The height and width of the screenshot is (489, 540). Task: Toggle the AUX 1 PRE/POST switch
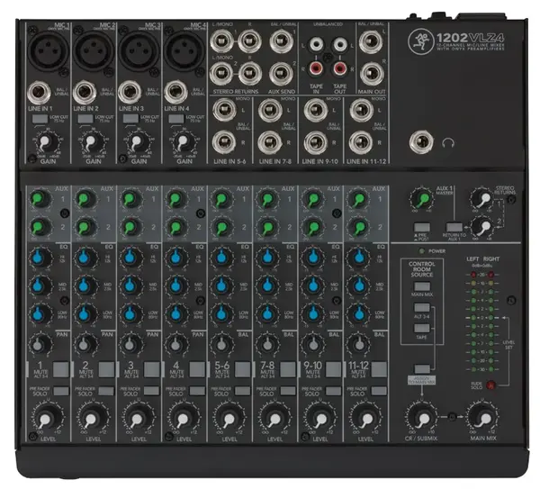pyautogui.click(x=422, y=228)
